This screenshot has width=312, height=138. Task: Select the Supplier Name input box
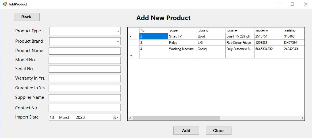coord(85,98)
